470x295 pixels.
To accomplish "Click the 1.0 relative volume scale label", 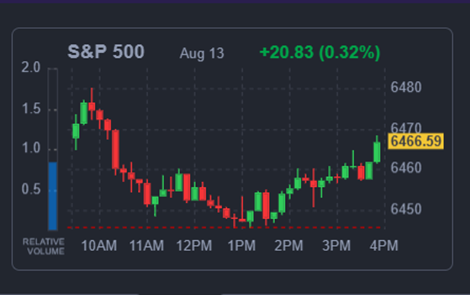I will coord(31,148).
